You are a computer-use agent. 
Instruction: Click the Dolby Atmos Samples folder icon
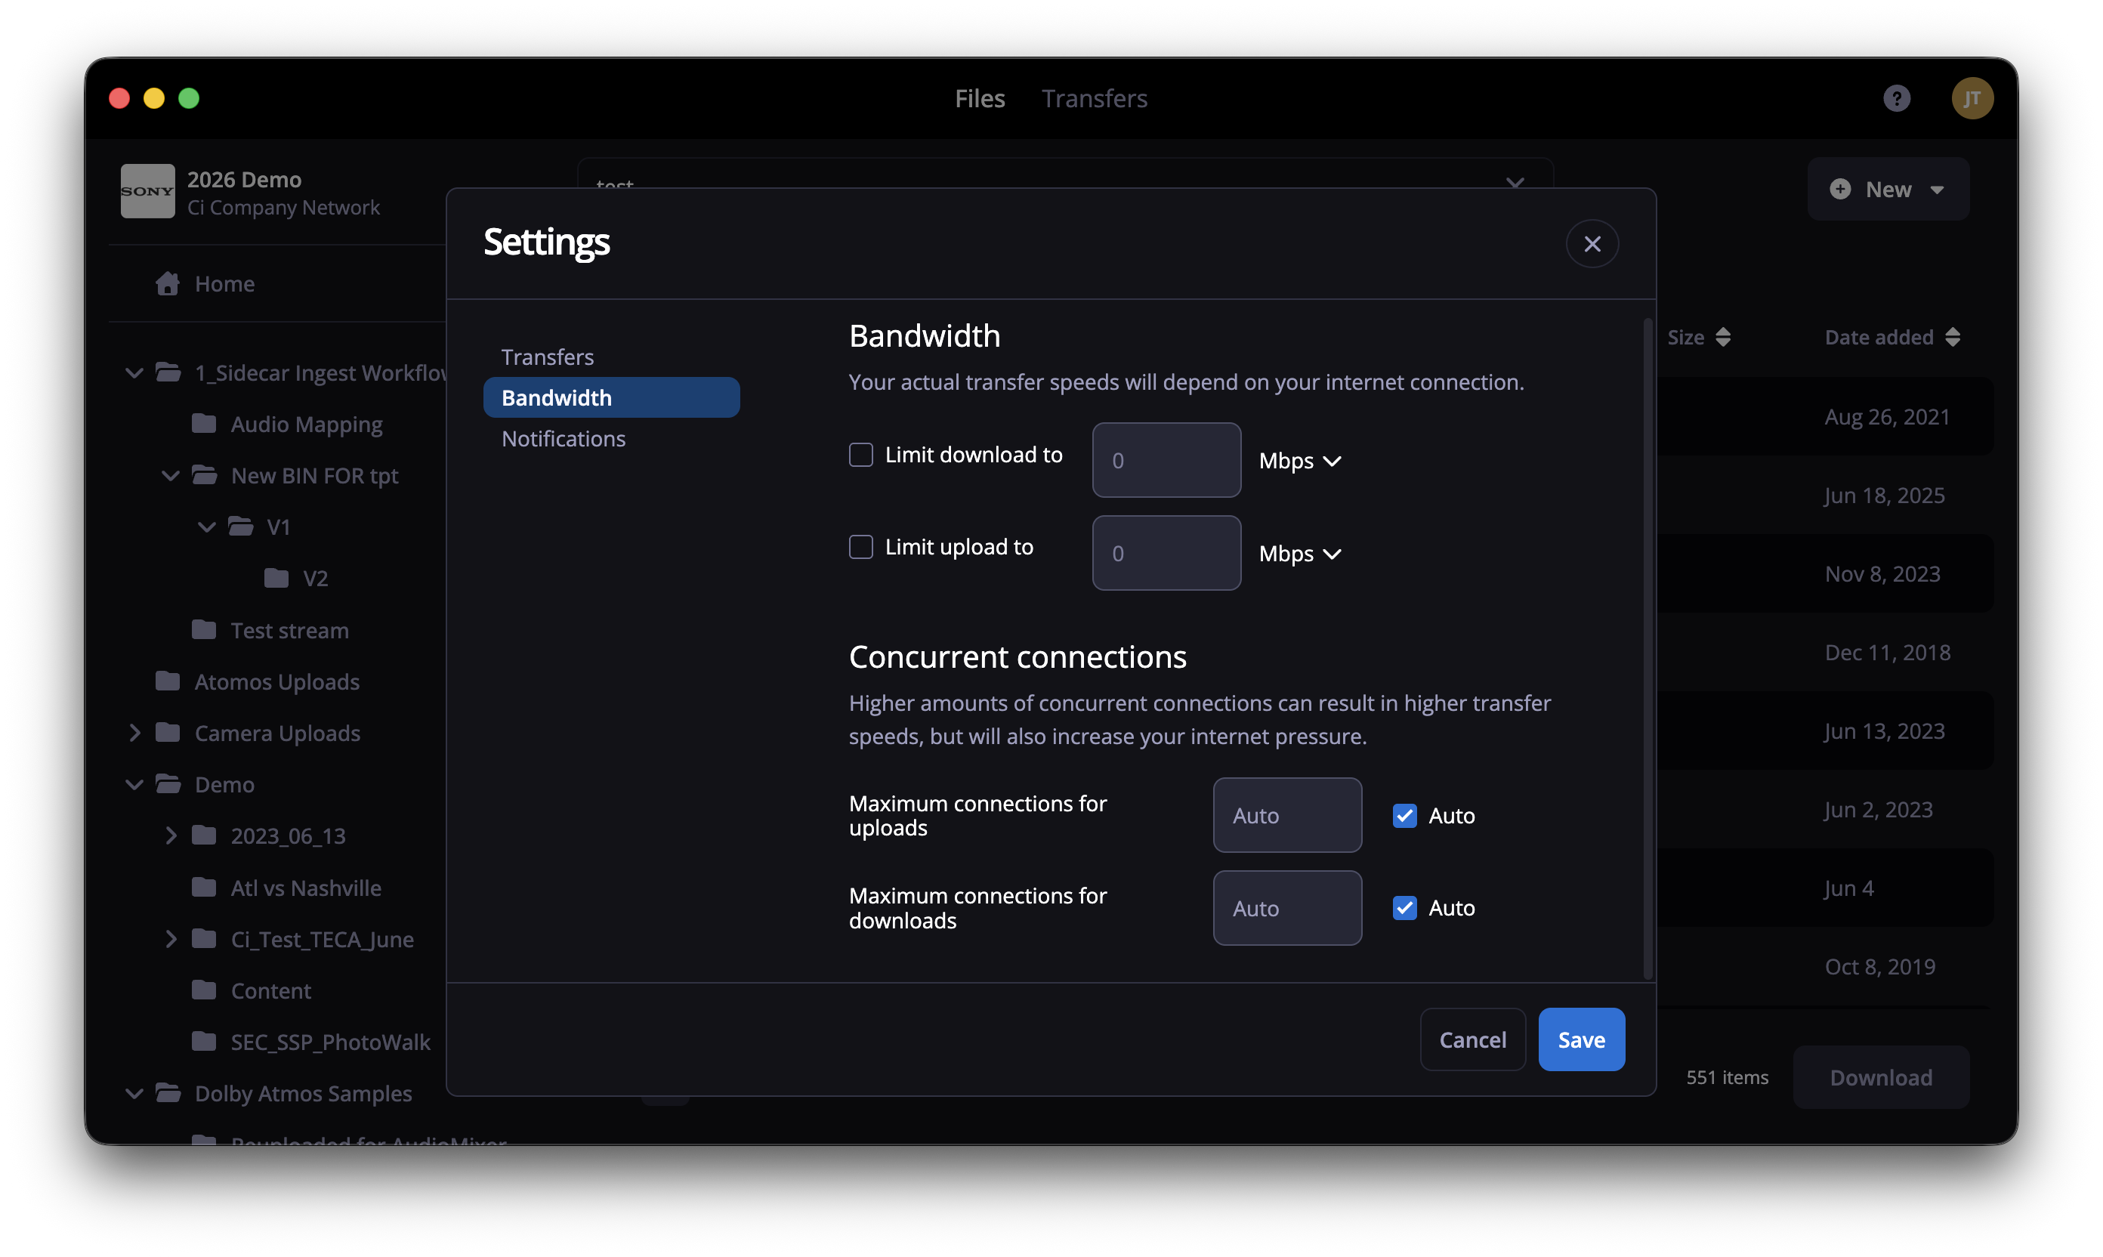point(168,1092)
